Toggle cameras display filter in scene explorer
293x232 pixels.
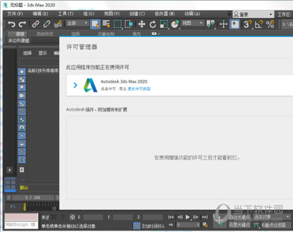click(x=22, y=96)
